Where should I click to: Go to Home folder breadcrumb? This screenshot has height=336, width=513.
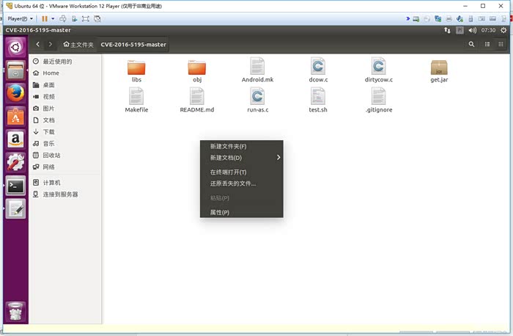(78, 44)
